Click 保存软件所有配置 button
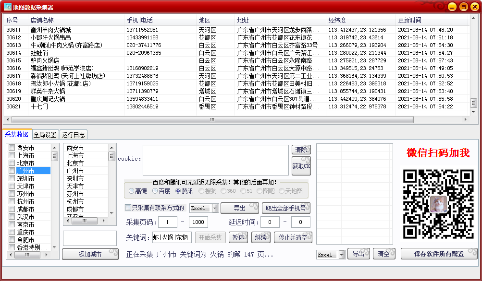Viewport: 482px width, 281px height. tap(439, 254)
